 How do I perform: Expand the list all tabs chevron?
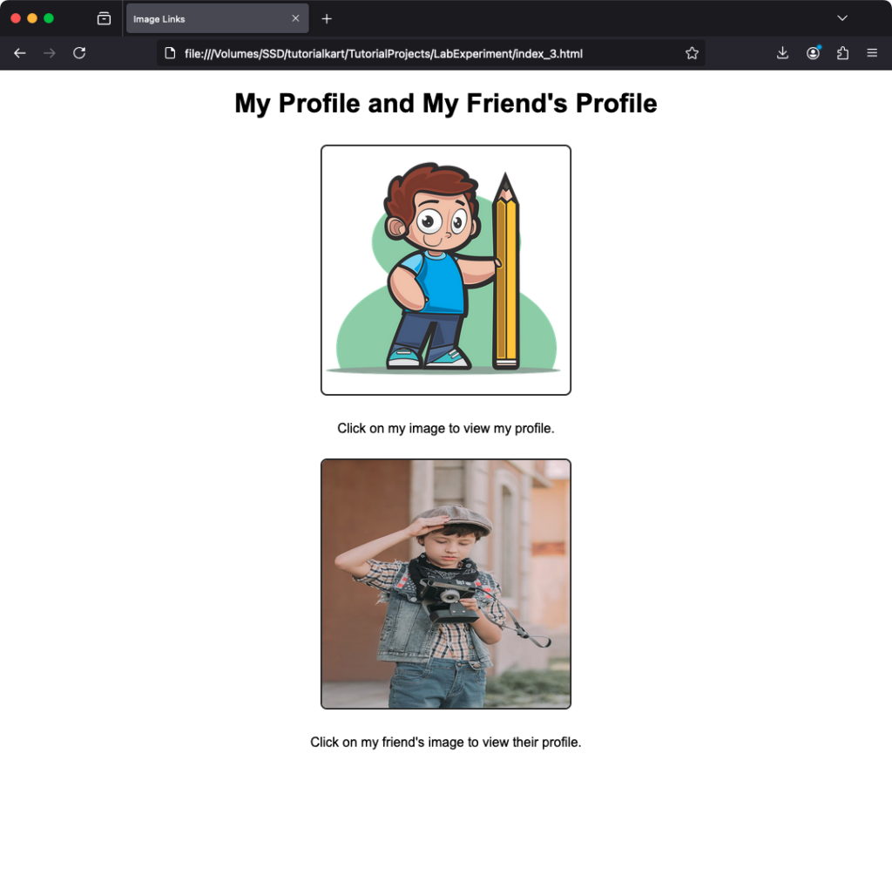click(x=842, y=18)
